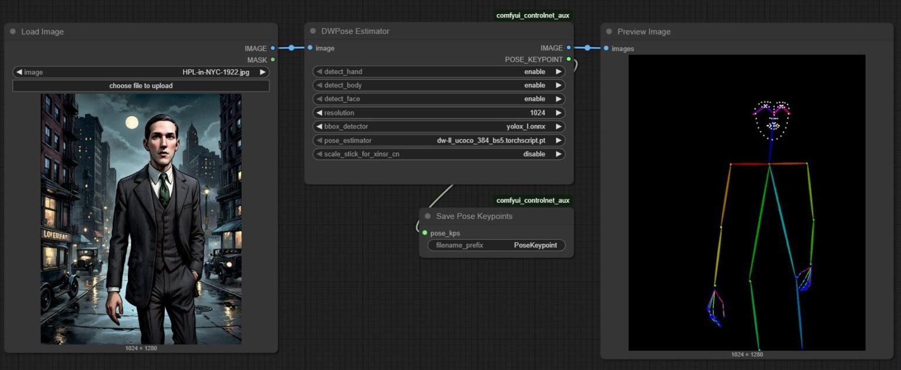Open the image file selector arrow on Load Image
901x370 pixels.
click(x=262, y=72)
